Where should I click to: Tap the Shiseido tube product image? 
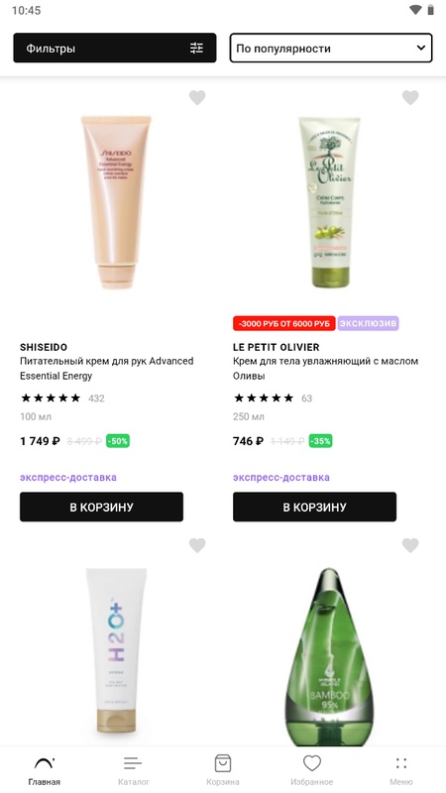coord(116,202)
